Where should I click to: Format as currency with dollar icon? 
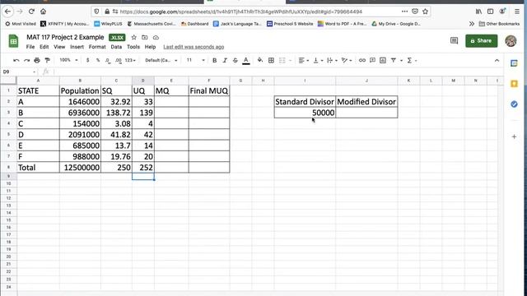click(88, 60)
